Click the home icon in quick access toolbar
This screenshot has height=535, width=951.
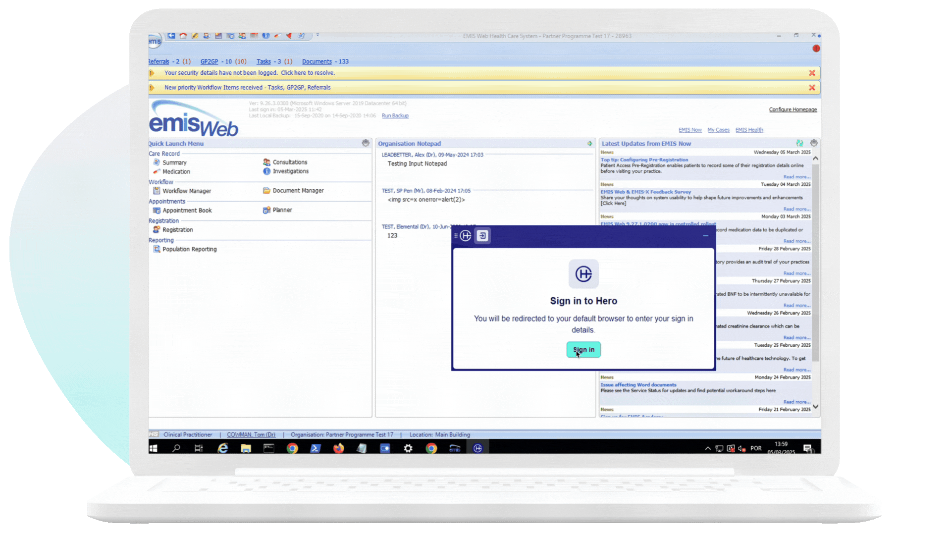(183, 36)
